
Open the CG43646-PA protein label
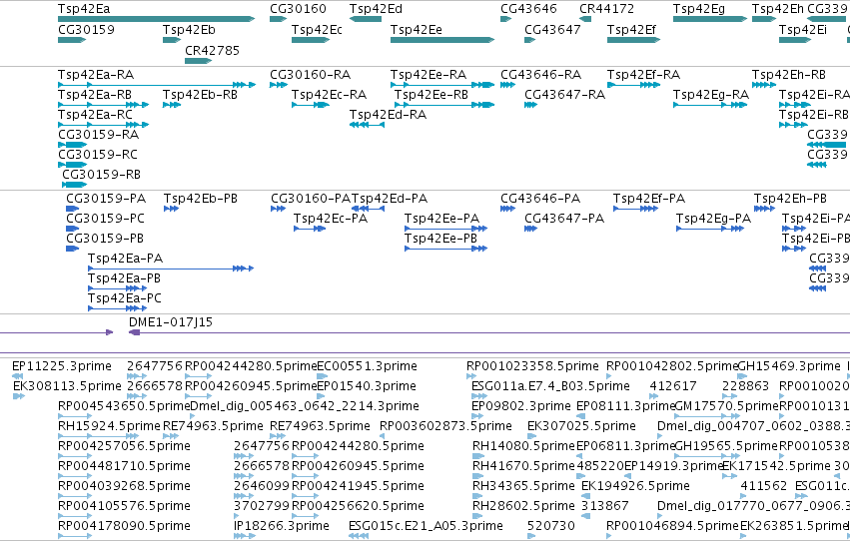[x=540, y=199]
